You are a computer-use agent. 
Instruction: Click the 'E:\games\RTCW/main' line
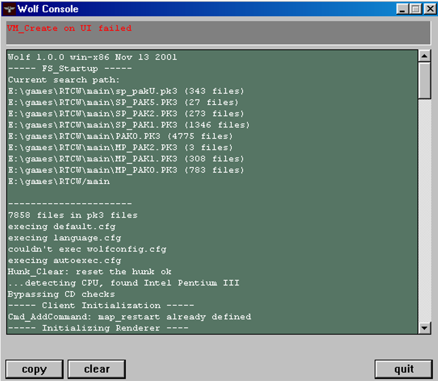point(59,181)
